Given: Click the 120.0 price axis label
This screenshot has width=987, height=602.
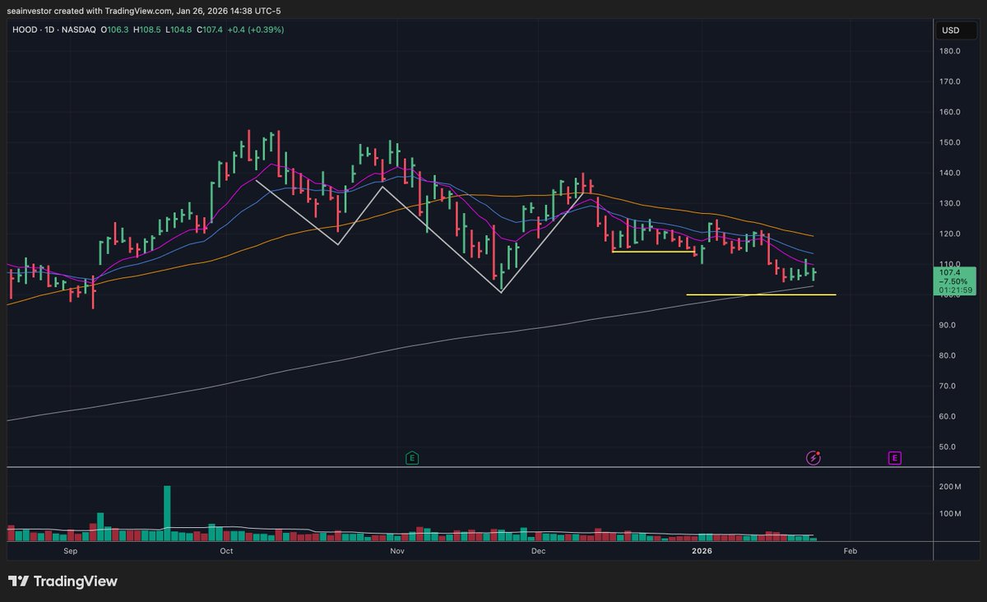Looking at the screenshot, I should click(951, 234).
